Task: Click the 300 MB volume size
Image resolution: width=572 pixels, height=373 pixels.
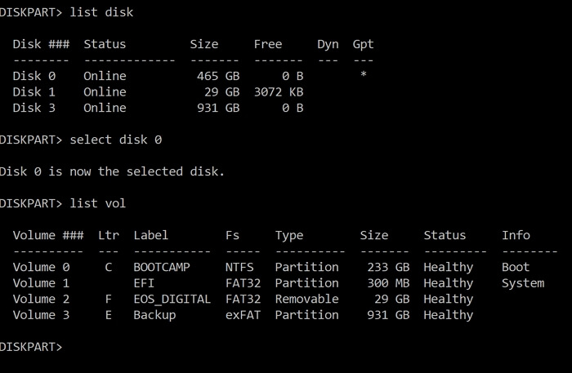Action: click(385, 283)
